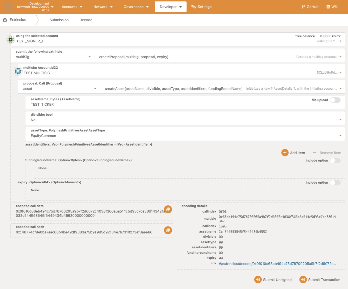Open the Wiki book icon
Screen dimensions: 348x289
tap(328, 7)
